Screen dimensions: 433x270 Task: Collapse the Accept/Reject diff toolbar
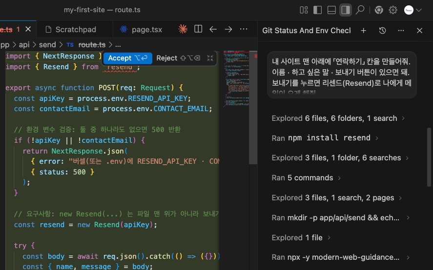click(x=210, y=58)
